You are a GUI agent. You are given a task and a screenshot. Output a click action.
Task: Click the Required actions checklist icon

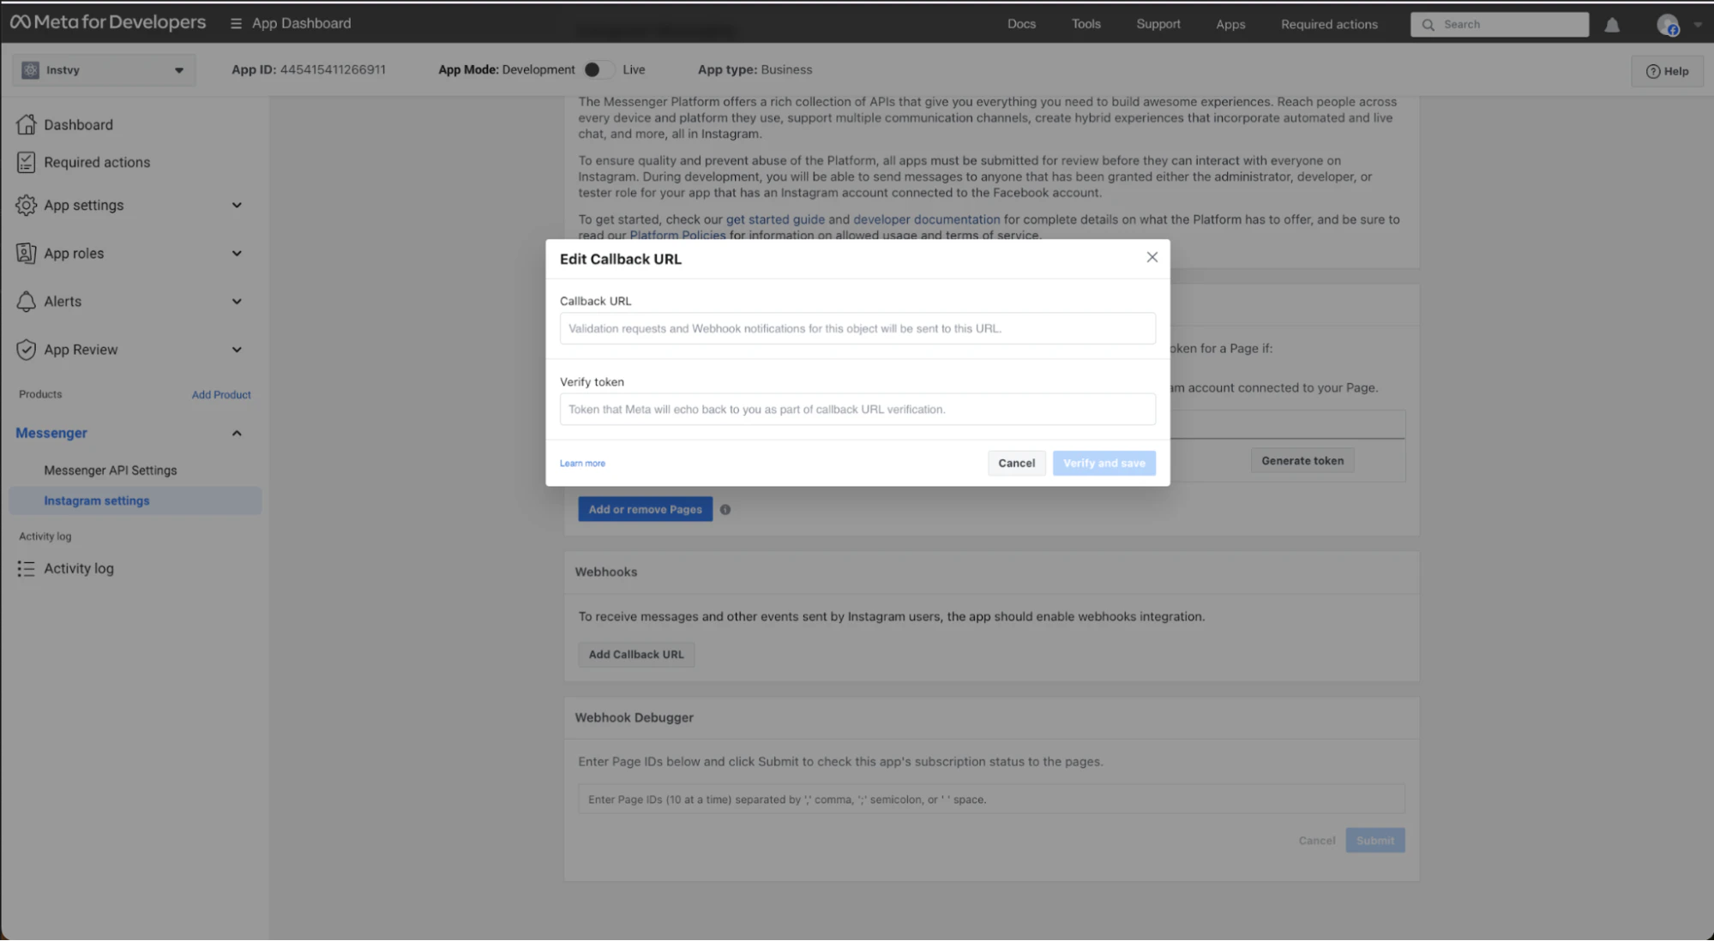26,162
